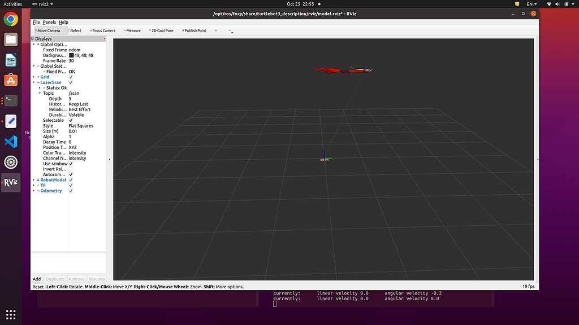Click the add tool plus icon in toolbar
579x325 pixels.
click(216, 30)
